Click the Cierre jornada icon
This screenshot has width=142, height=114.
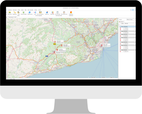pos(57,12)
